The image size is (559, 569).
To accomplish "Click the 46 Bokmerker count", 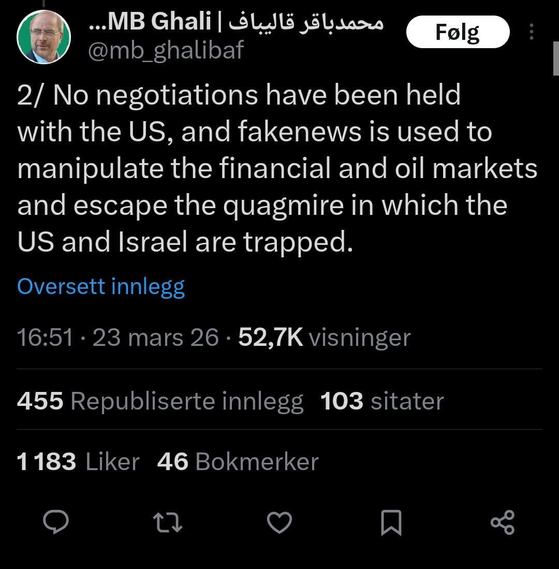I will pos(238,461).
